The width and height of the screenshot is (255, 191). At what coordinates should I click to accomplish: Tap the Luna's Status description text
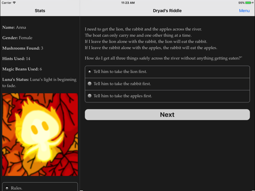click(39, 83)
